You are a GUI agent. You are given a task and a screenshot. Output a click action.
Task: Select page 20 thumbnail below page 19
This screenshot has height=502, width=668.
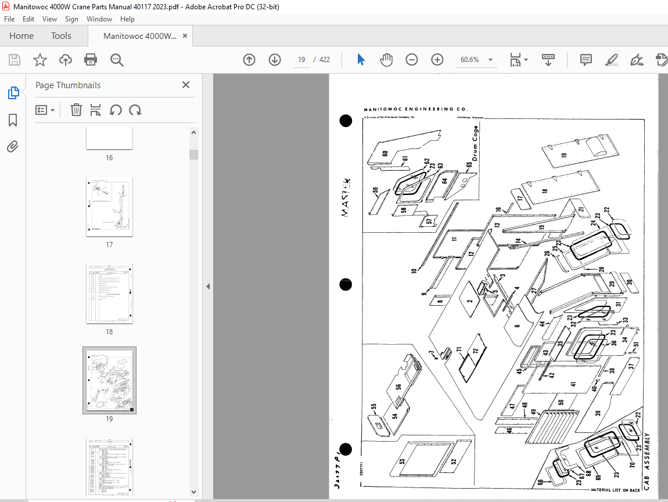[109, 467]
